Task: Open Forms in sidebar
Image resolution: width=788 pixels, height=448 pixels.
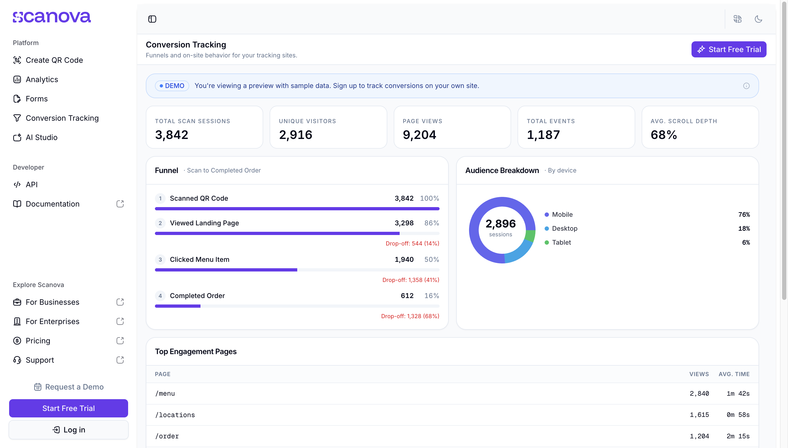Action: [68, 99]
